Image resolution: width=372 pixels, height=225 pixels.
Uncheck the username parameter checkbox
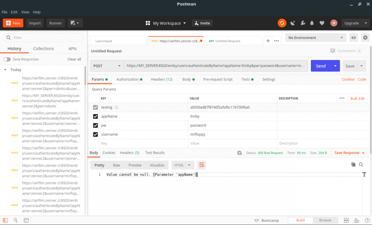point(95,134)
